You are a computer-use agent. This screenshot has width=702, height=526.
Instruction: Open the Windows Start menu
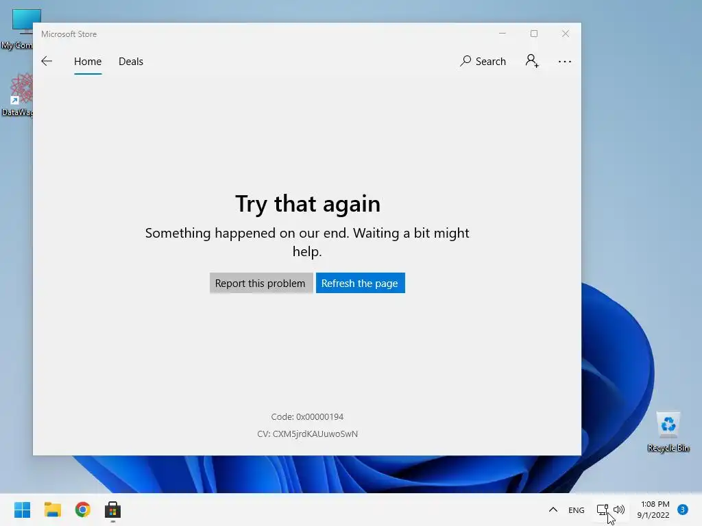coord(22,510)
